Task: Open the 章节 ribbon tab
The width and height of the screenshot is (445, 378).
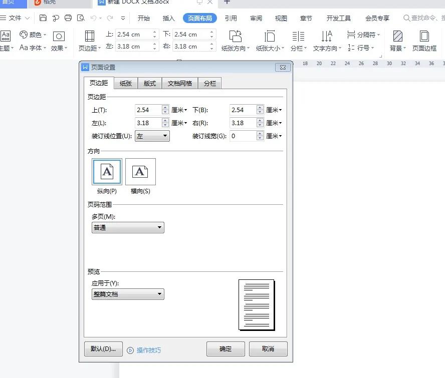Action: coord(306,18)
